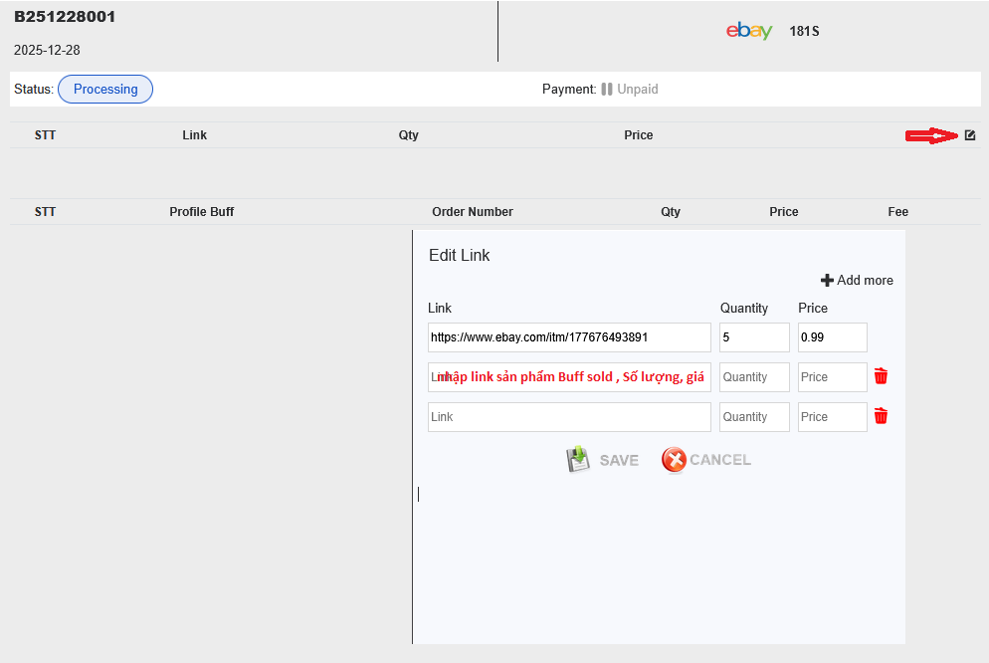Screen dimensions: 989x663
Task: Click the SAVE button in Edit Link
Action: click(603, 460)
